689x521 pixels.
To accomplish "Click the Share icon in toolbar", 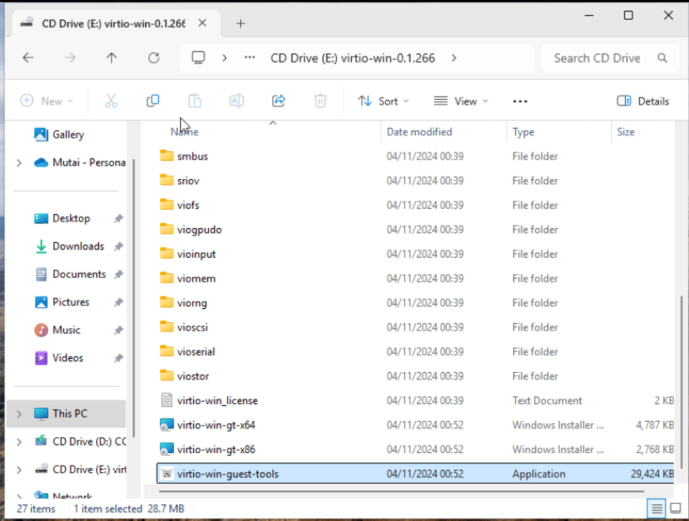I will (279, 101).
